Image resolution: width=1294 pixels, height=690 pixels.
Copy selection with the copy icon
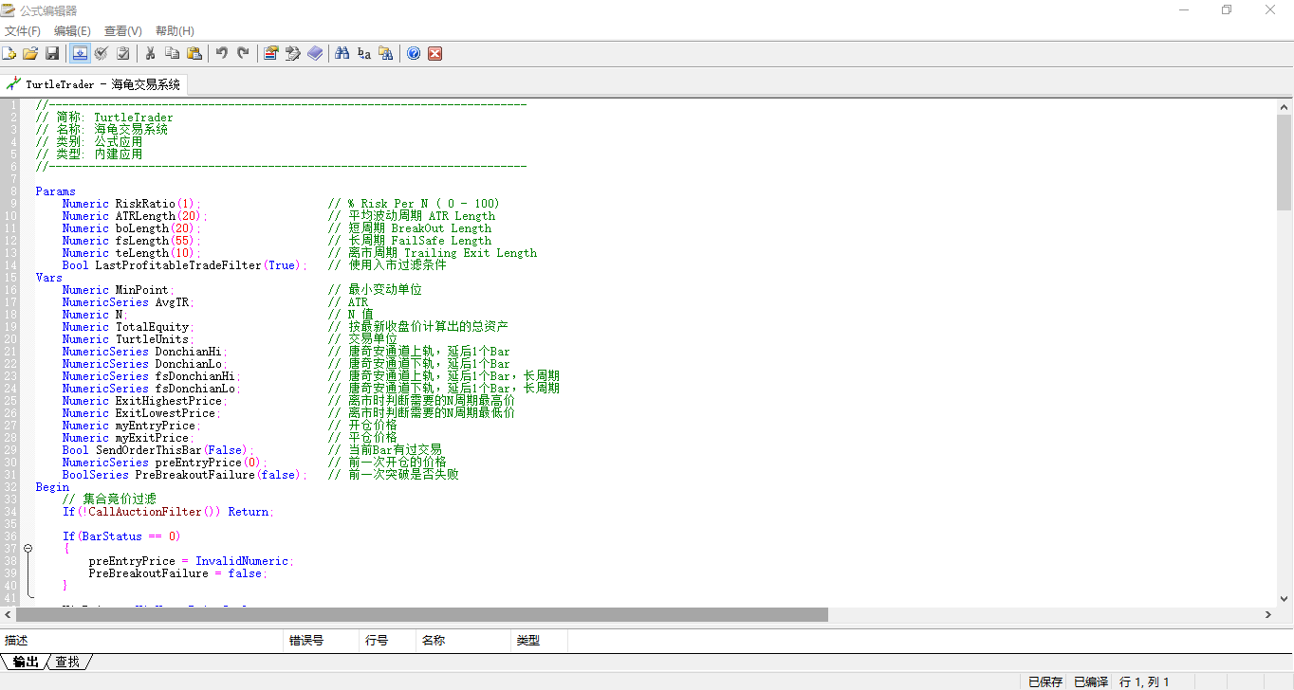[x=172, y=54]
